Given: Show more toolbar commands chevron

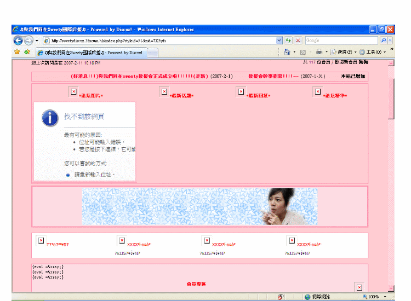Looking at the screenshot, I should point(392,49).
